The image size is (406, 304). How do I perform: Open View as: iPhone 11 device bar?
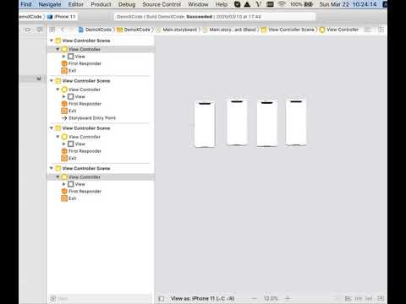pyautogui.click(x=203, y=299)
